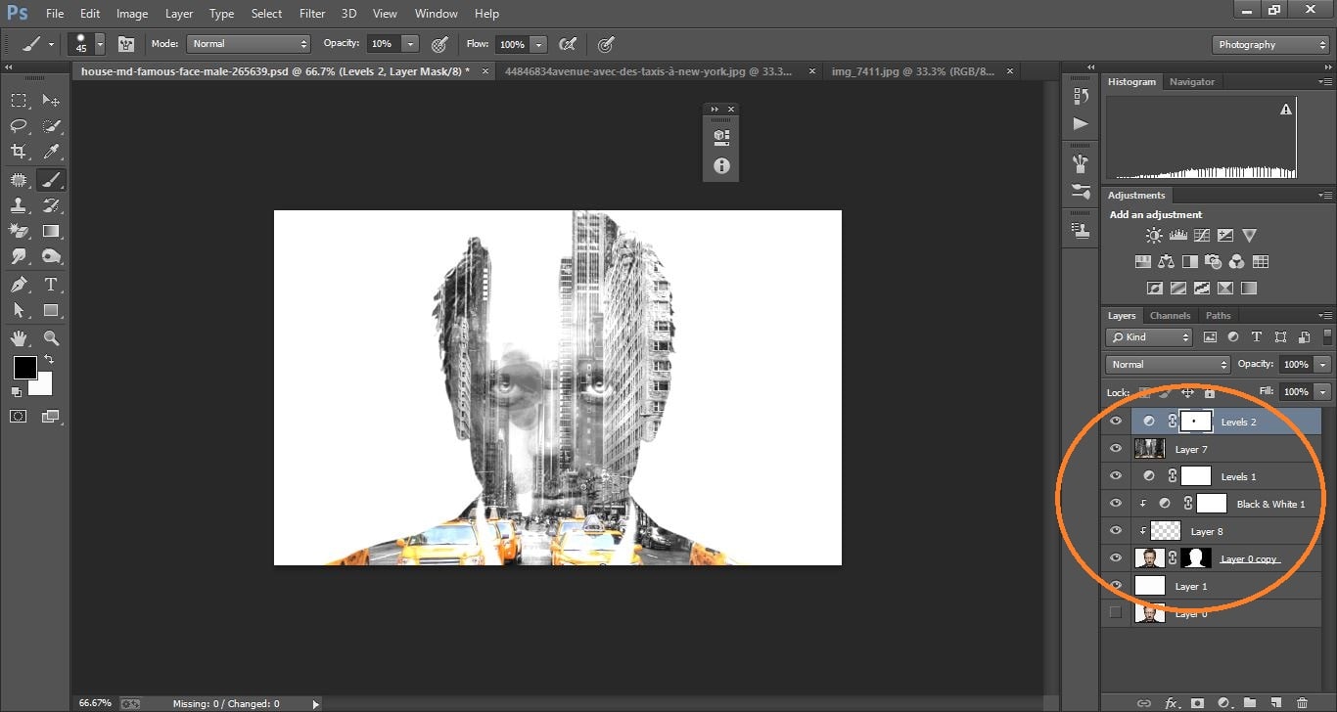Screen dimensions: 1337x712
Task: Open the Filter menu
Action: point(312,13)
